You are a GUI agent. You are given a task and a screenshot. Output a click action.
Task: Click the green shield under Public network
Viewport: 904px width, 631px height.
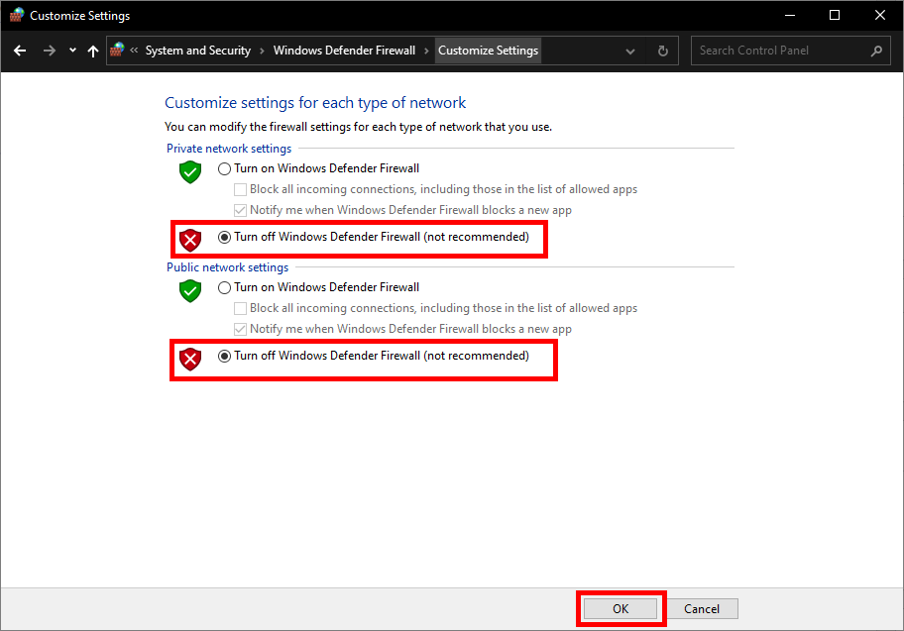point(189,290)
